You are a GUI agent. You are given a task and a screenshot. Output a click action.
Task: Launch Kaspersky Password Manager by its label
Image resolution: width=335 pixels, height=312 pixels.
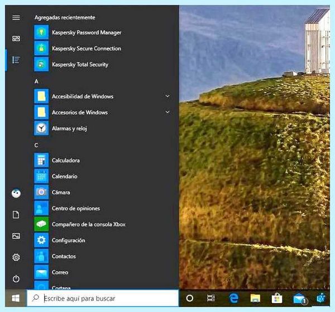pos(87,32)
